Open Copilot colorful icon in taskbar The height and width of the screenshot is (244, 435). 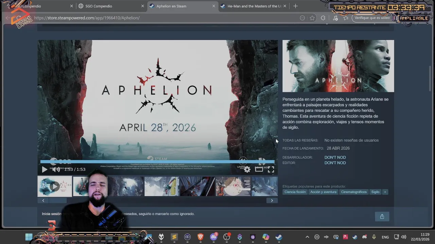(x=266, y=237)
